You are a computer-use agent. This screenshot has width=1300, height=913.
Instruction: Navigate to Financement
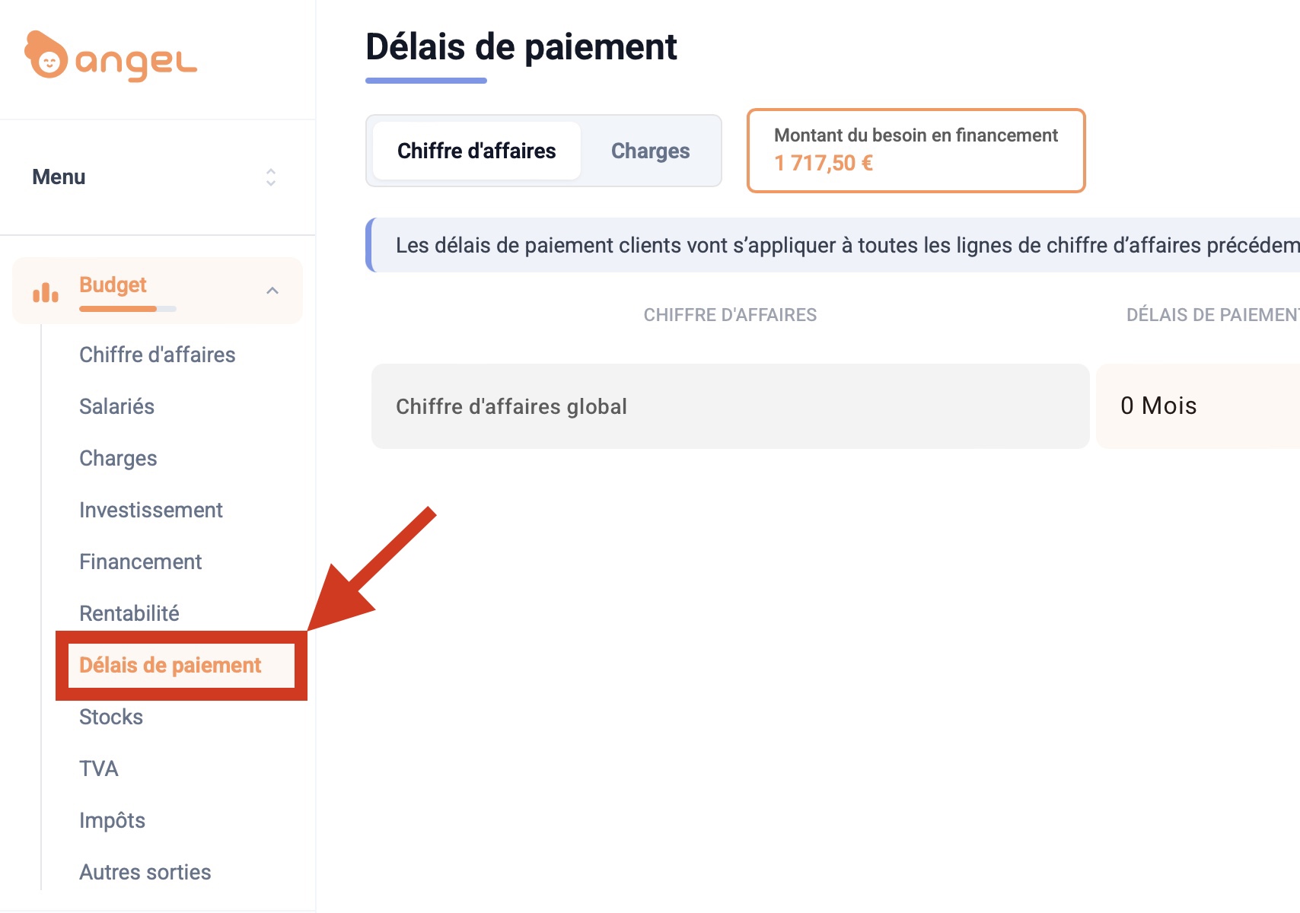[140, 561]
